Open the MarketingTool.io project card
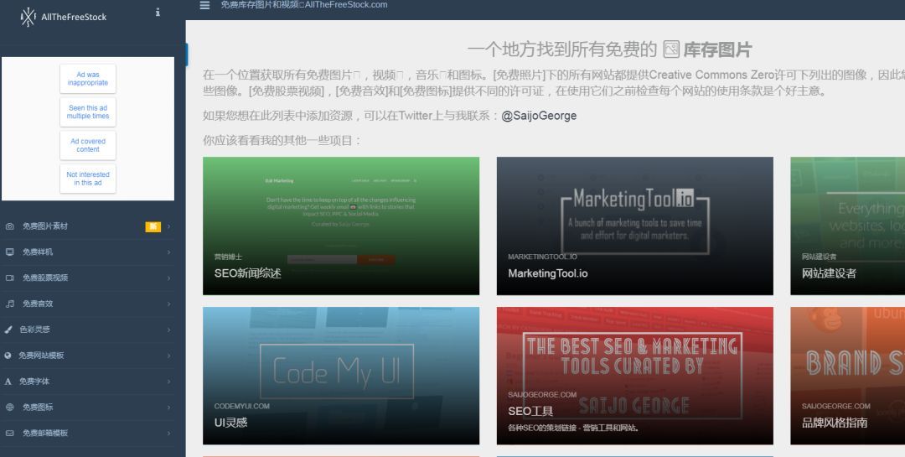The image size is (905, 457). tap(635, 226)
